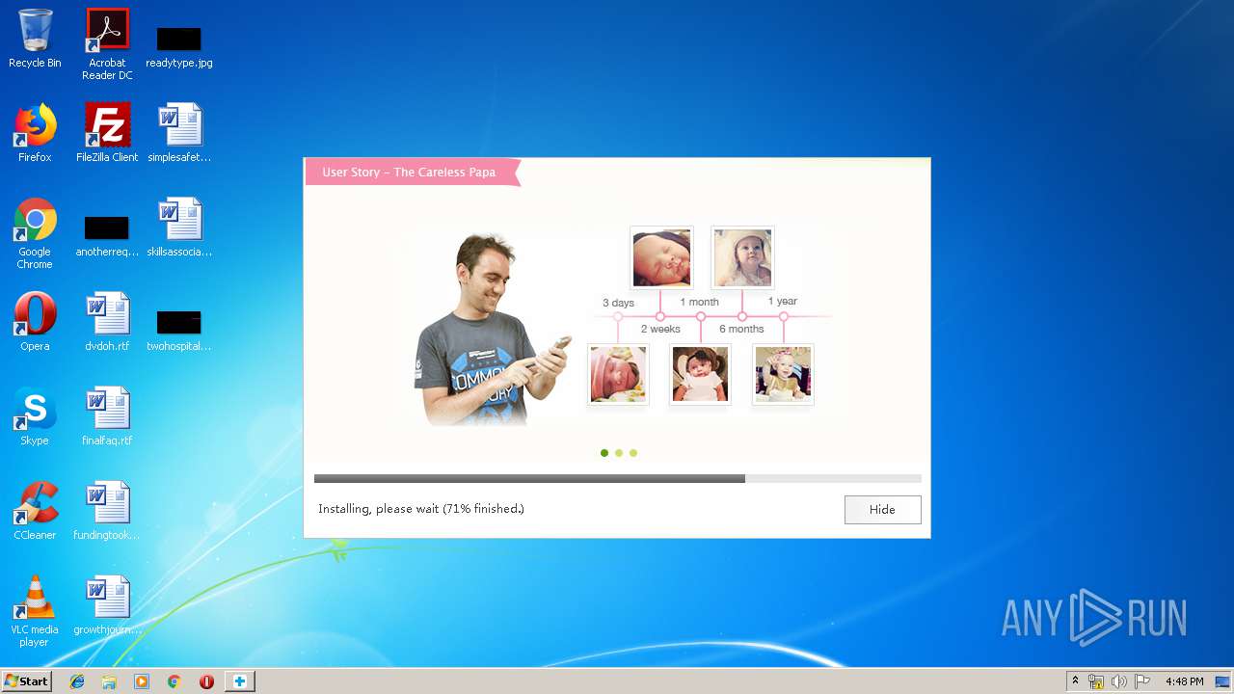Open FileZilla Client shortcut

coord(107,133)
